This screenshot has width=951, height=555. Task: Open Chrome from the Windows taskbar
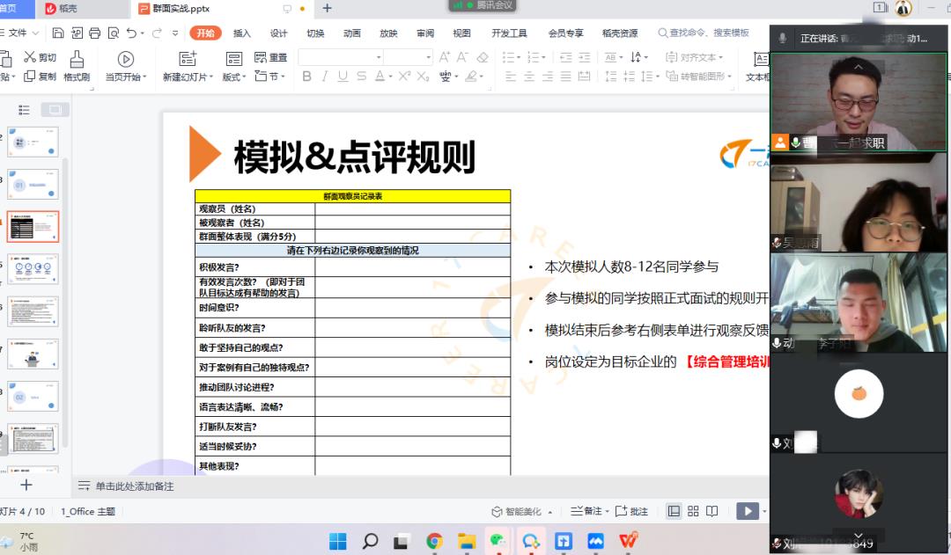(433, 539)
